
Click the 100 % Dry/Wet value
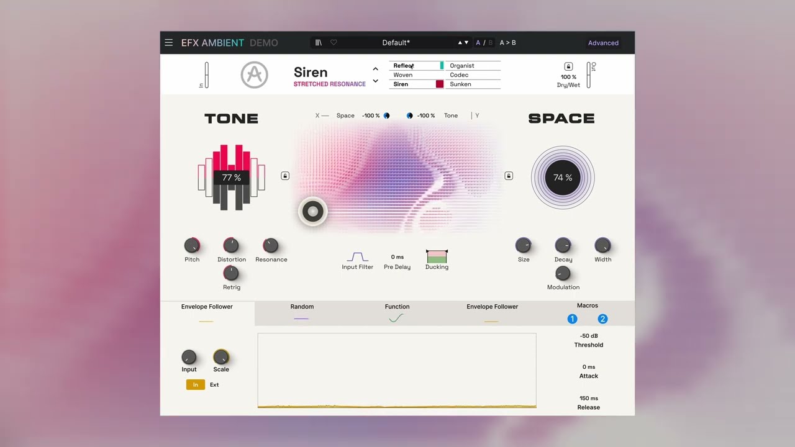[568, 77]
